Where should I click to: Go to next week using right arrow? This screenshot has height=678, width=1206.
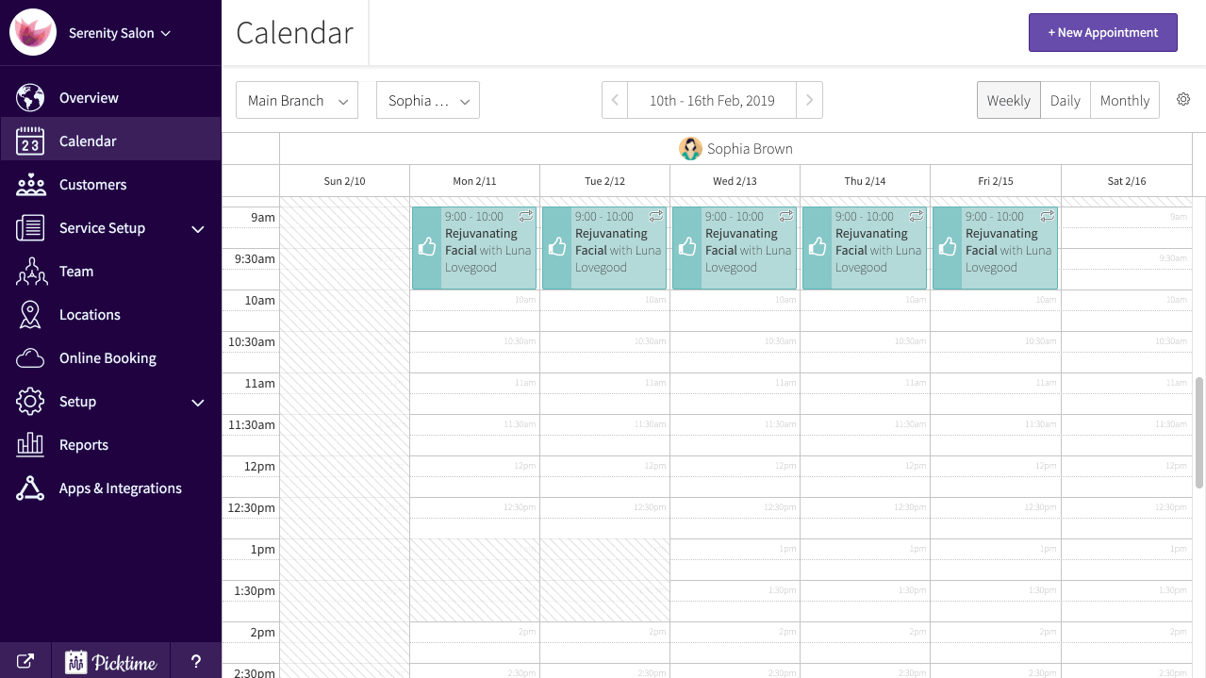tap(809, 100)
